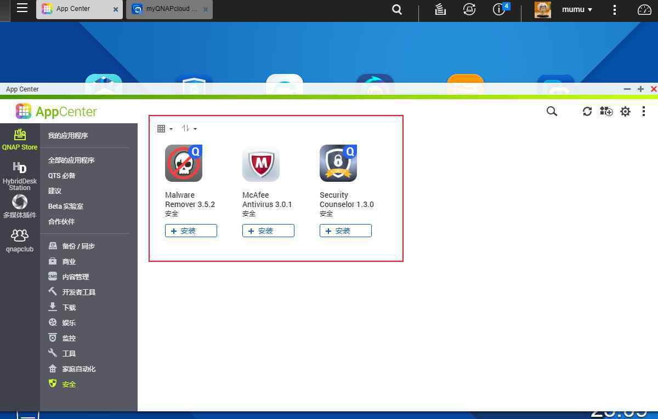This screenshot has width=658, height=419.
Task: Install Security Counselor
Action: [x=345, y=231]
